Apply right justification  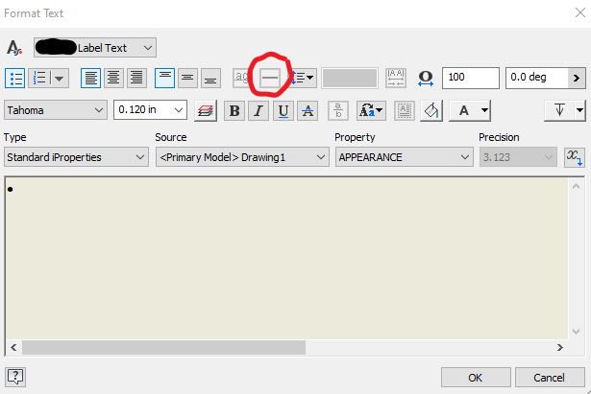[x=136, y=79]
